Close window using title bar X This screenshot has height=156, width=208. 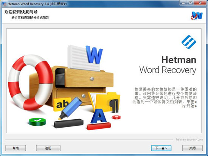pos(200,3)
